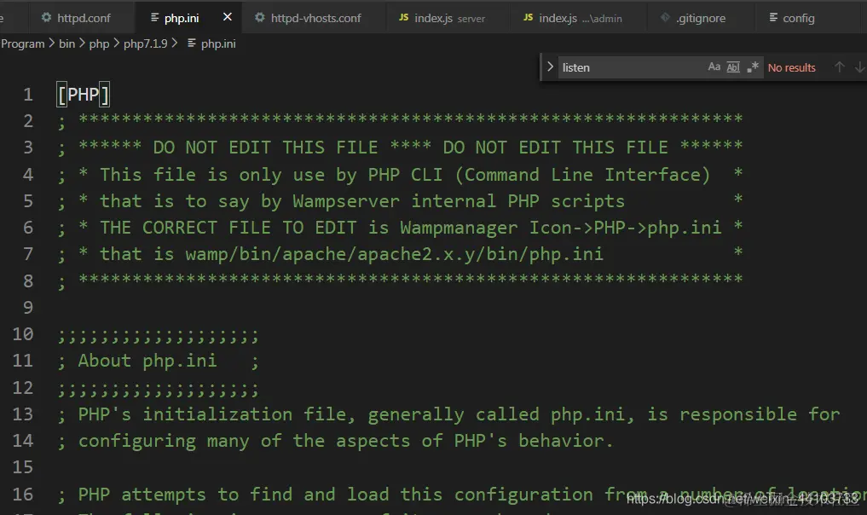This screenshot has width=867, height=515.
Task: Expand the chevron after php7.1.9 breadcrumb
Action: coord(175,43)
